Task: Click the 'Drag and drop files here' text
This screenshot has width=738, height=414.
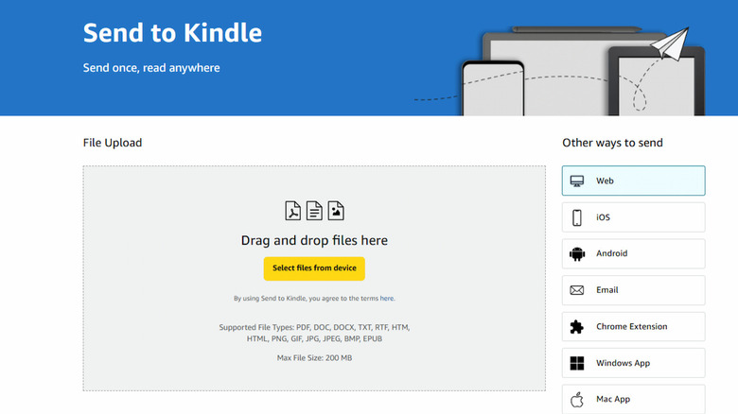Action: (x=314, y=240)
